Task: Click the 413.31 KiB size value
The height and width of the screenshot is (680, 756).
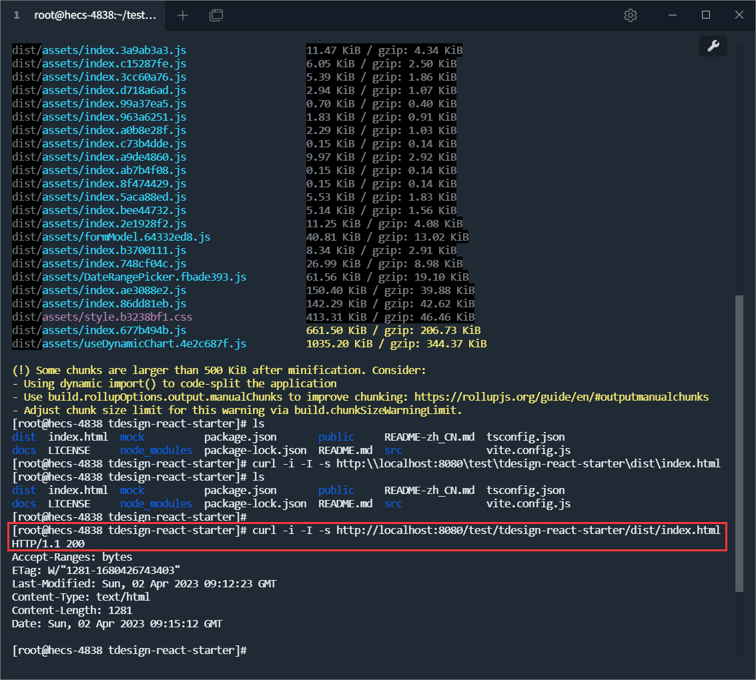Action: (336, 317)
